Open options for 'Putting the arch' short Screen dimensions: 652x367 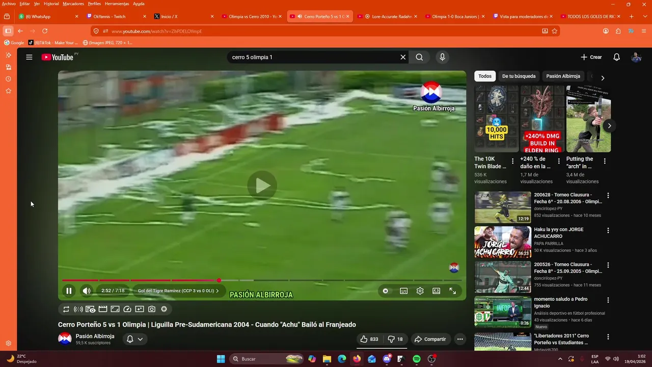605,161
